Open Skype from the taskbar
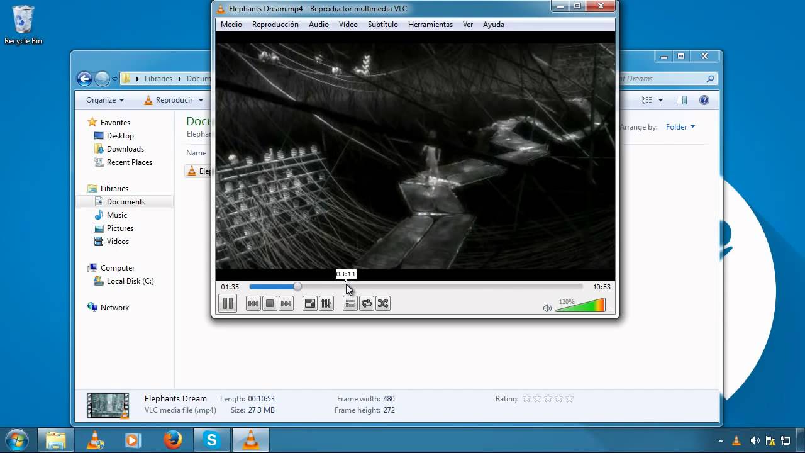The image size is (805, 453). coord(212,440)
